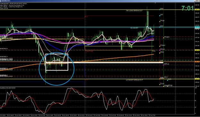Select the L4 SHORT BREAKOUT text label
The width and height of the screenshot is (200, 117).
(x=134, y=80)
